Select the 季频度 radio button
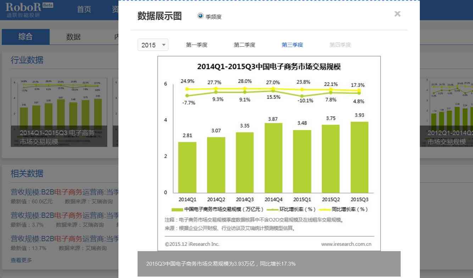 click(x=200, y=16)
